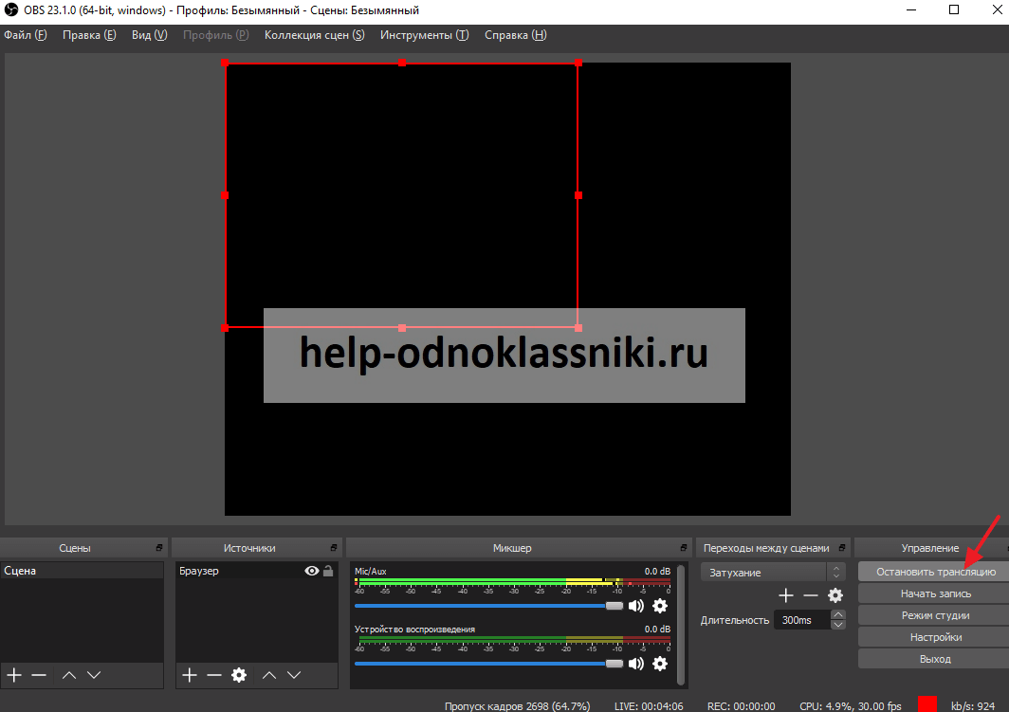Enable Режим студии
This screenshot has height=712, width=1009.
[x=935, y=615]
